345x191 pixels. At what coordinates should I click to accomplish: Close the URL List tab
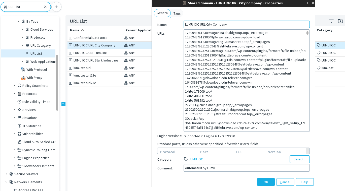tap(45, 7)
